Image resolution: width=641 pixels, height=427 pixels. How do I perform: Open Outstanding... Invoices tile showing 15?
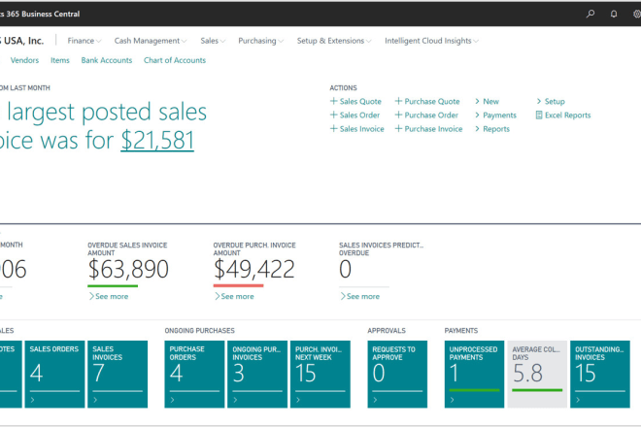(x=600, y=375)
